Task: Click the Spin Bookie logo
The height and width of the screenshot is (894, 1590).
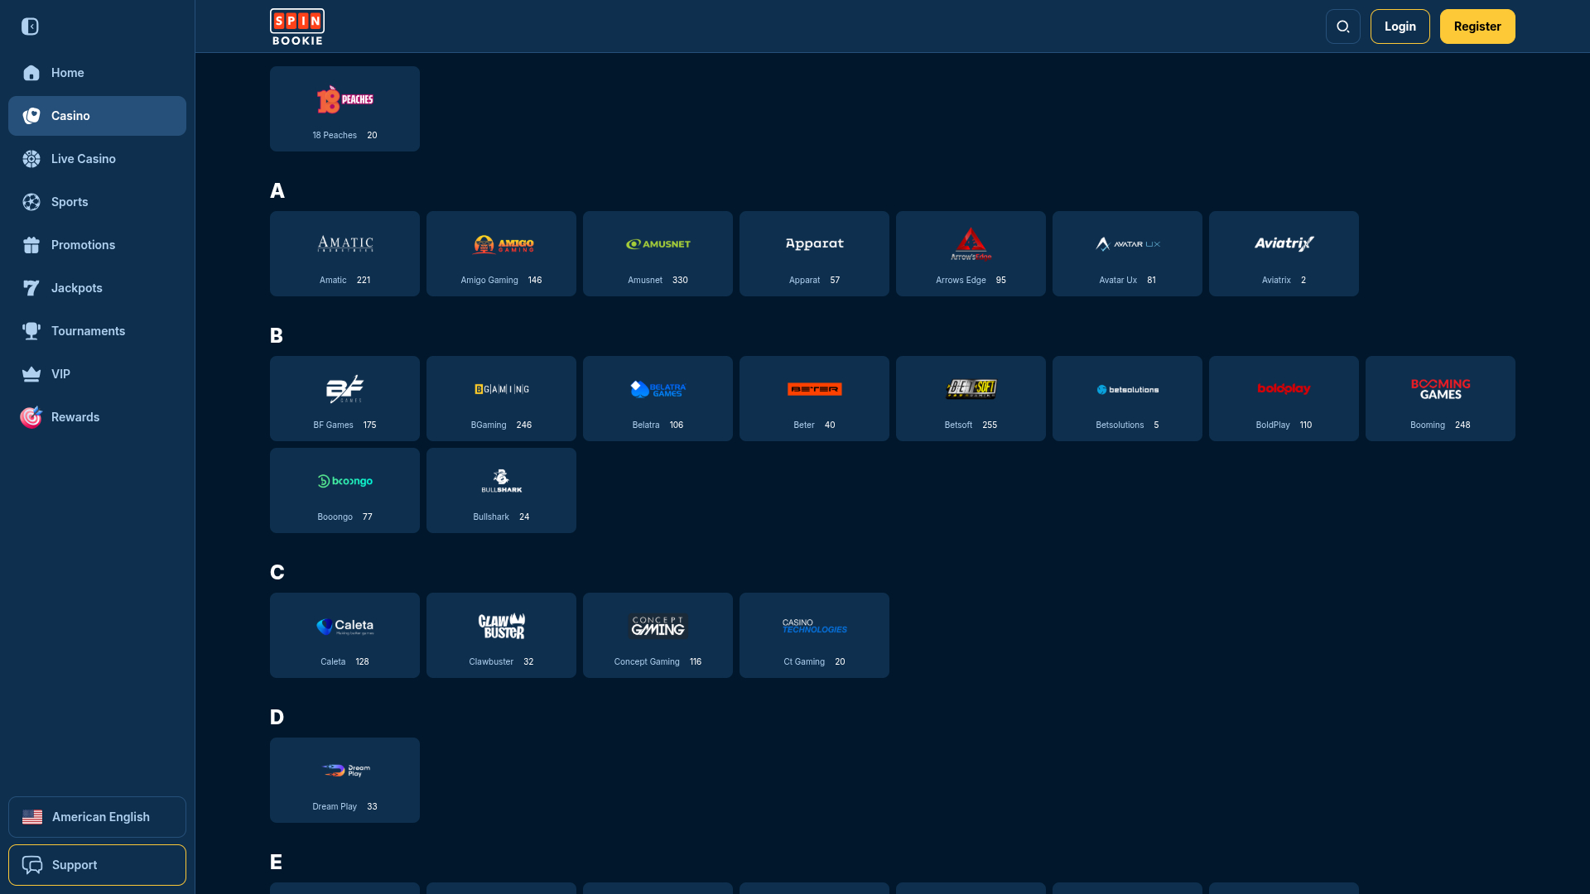Action: 297,26
